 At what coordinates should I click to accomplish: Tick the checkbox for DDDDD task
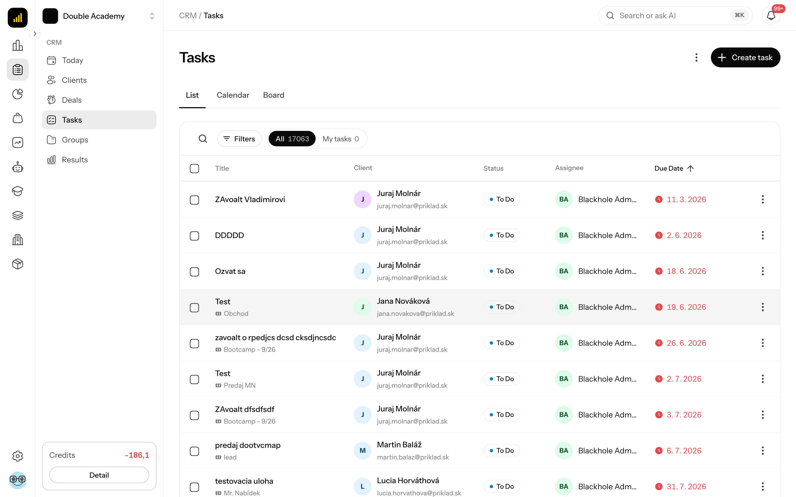[x=194, y=236]
